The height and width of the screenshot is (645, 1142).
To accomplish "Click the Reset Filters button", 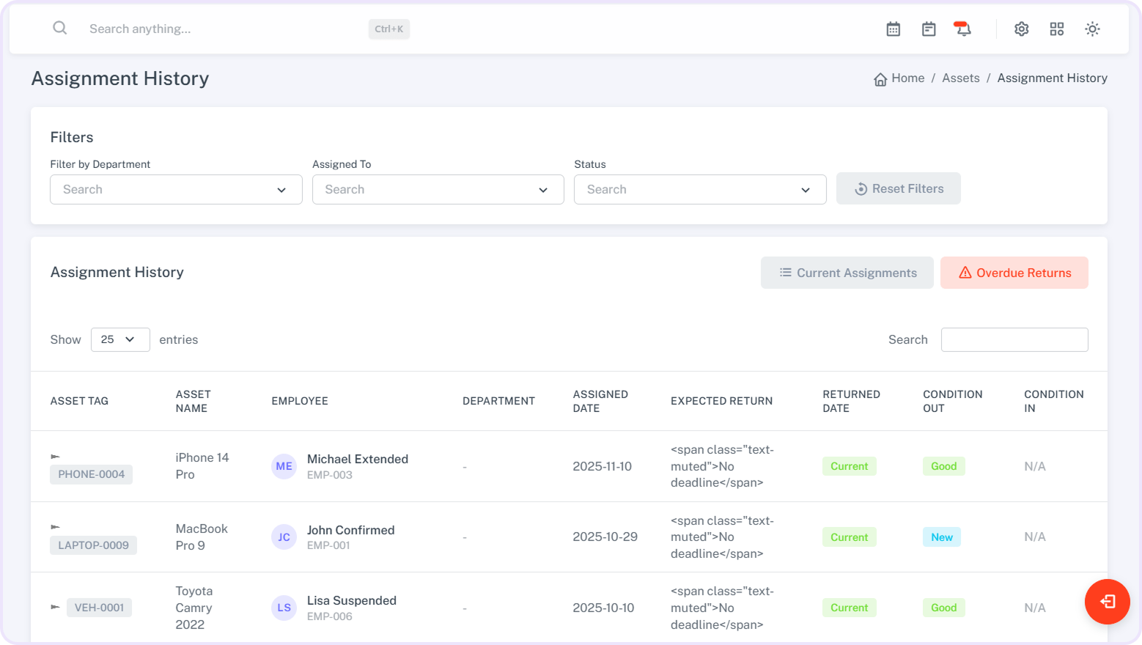I will [x=898, y=189].
